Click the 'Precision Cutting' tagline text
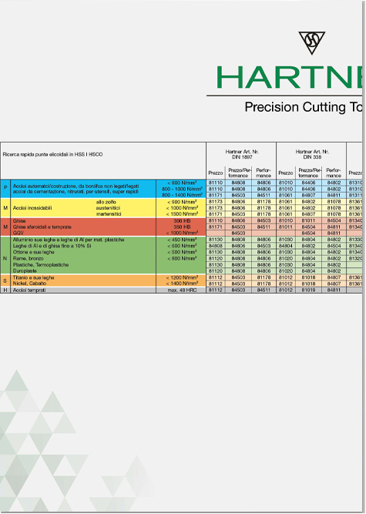Image resolution: width=366 pixels, height=514 pixels. 295,108
